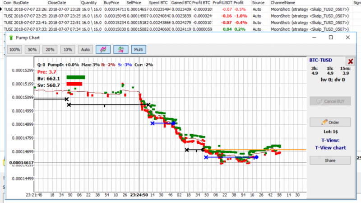361x203 pixels.
Task: Click the blue X sell order marker near 0.00014899
Action: coord(153,123)
